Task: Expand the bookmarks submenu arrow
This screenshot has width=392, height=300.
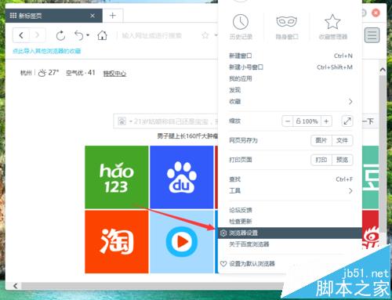Action: (350, 102)
